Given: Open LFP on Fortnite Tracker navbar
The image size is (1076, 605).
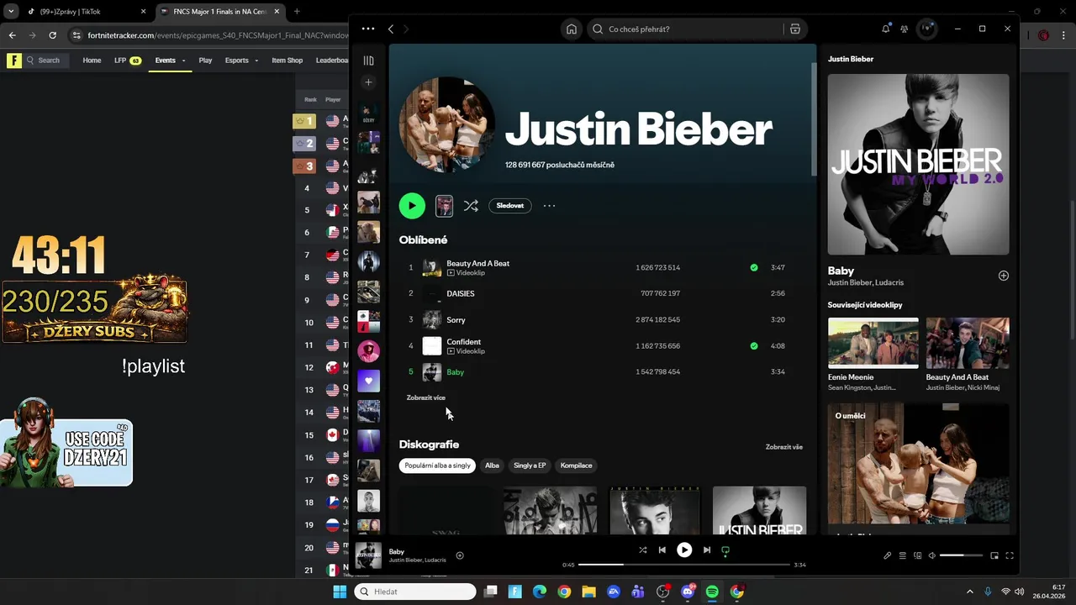Looking at the screenshot, I should click(x=128, y=60).
